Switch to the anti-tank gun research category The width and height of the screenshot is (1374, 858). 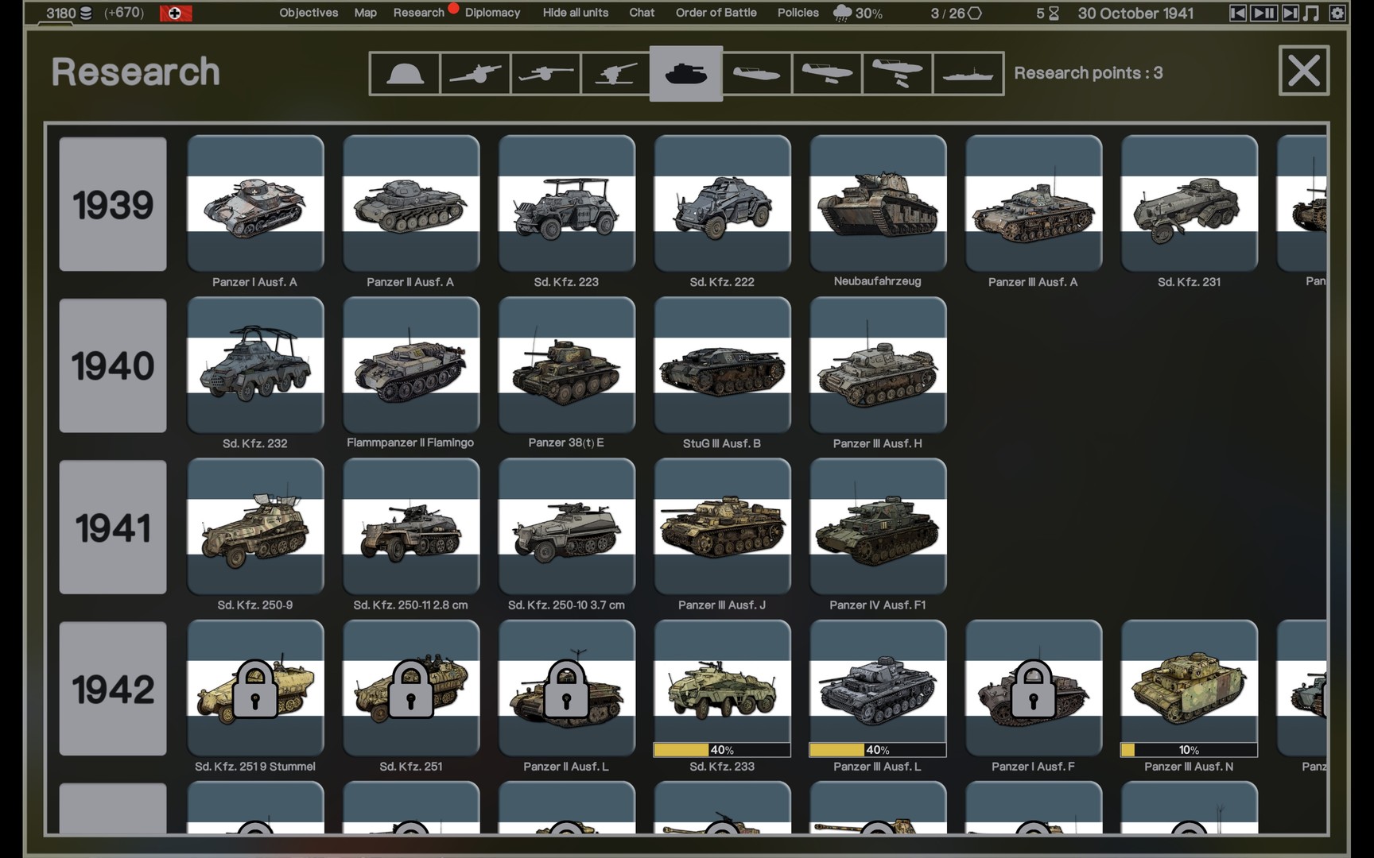pyautogui.click(x=545, y=74)
